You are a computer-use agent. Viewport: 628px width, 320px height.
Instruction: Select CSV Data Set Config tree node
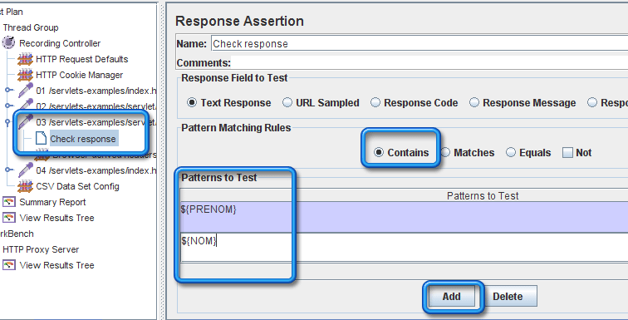77,186
